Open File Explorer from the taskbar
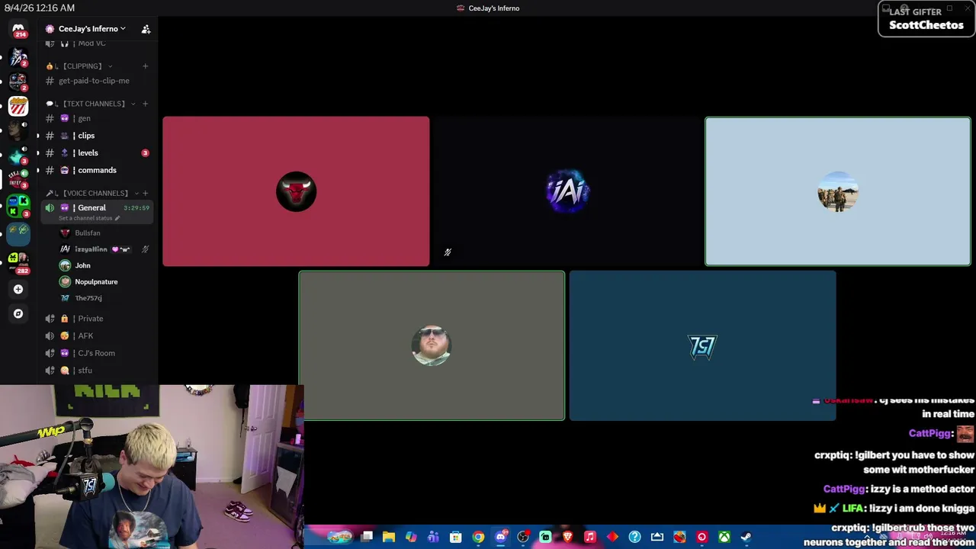This screenshot has width=976, height=549. (x=389, y=538)
